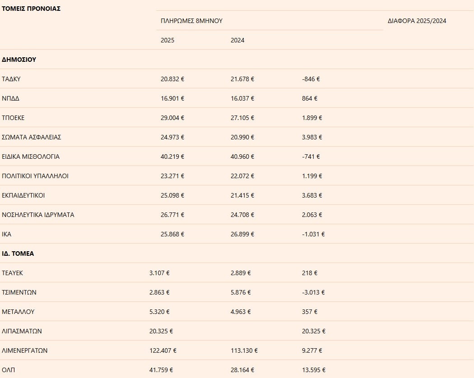Select the ΤΑΔΚΥ row label

click(x=11, y=79)
